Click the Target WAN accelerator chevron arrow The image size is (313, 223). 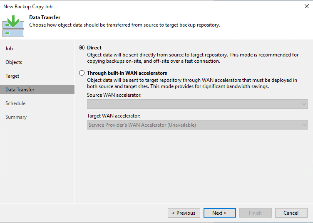tap(304, 125)
